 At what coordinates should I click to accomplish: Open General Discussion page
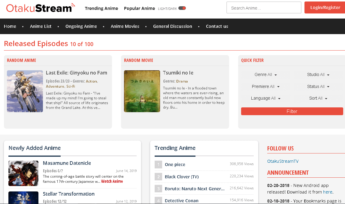pos(172,26)
